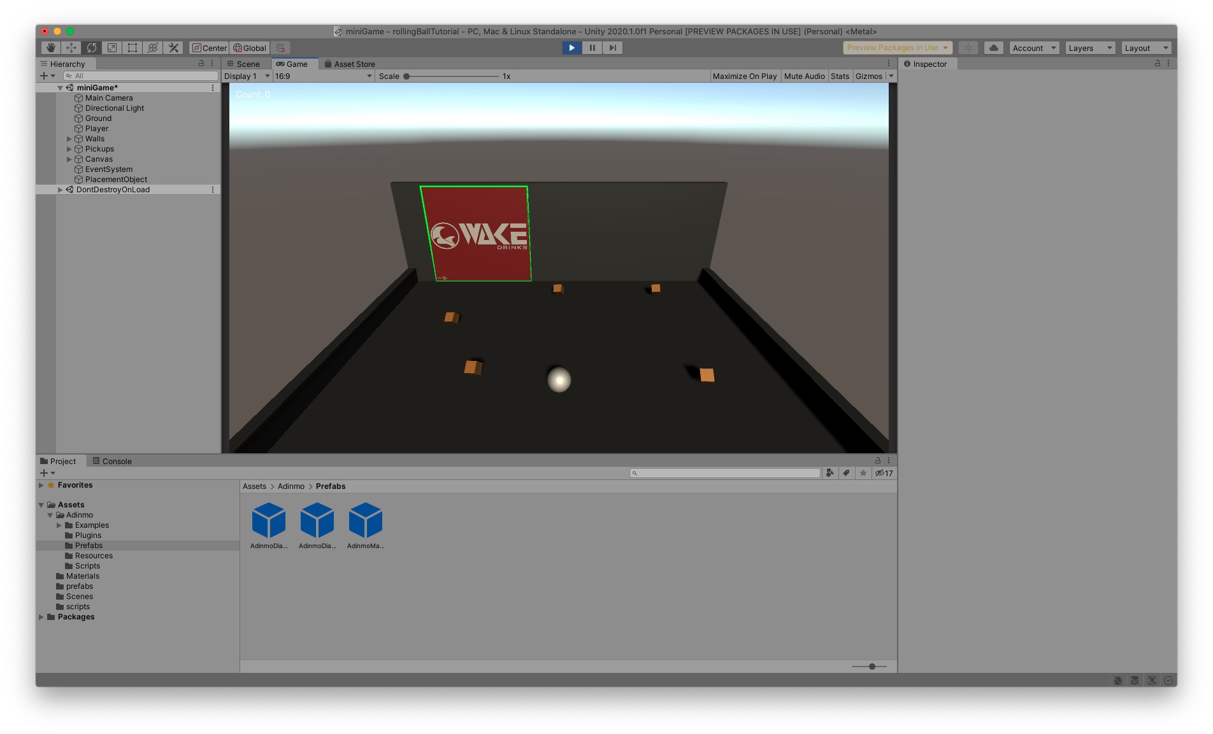Click Search by Type icon in Project
Image resolution: width=1213 pixels, height=734 pixels.
pos(830,473)
